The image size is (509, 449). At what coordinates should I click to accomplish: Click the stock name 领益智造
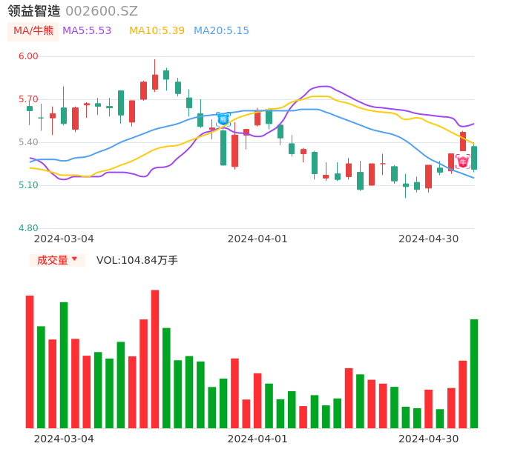(x=34, y=11)
